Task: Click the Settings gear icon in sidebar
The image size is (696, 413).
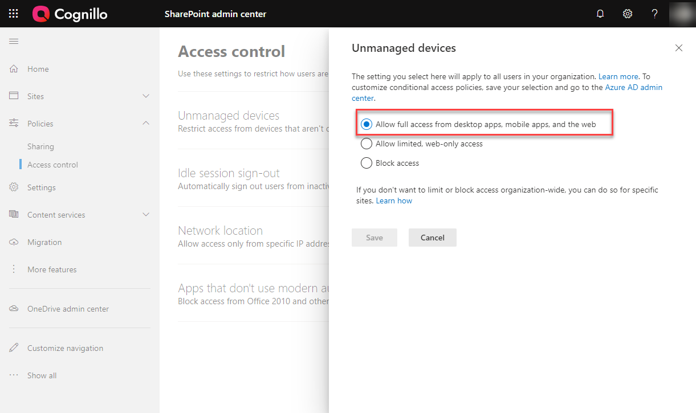Action: (14, 187)
